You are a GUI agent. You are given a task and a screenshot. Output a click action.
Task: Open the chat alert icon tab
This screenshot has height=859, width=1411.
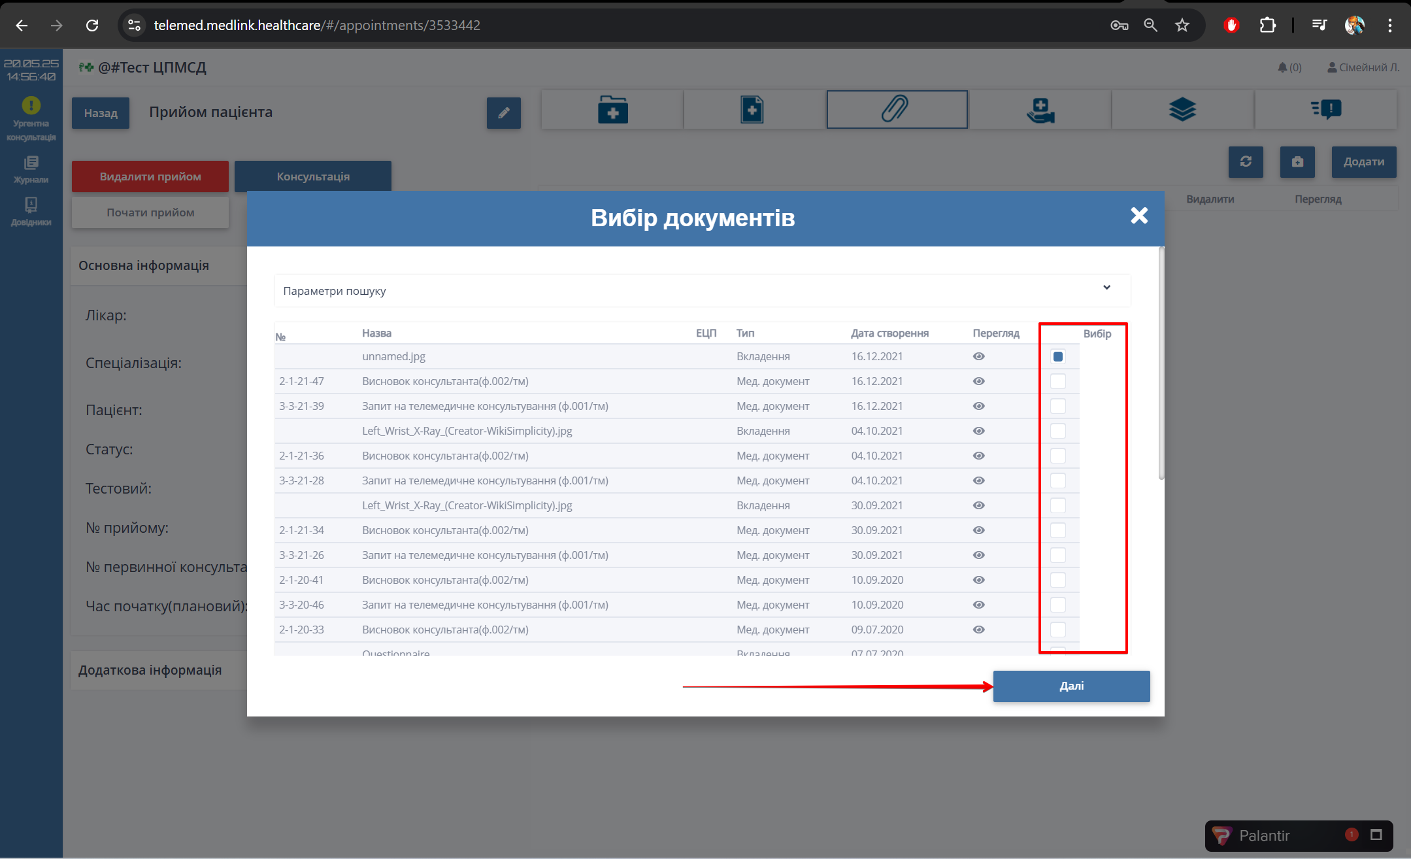(x=1325, y=110)
